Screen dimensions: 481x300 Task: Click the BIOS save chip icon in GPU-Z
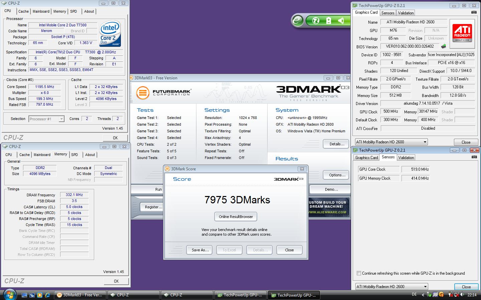pos(444,46)
